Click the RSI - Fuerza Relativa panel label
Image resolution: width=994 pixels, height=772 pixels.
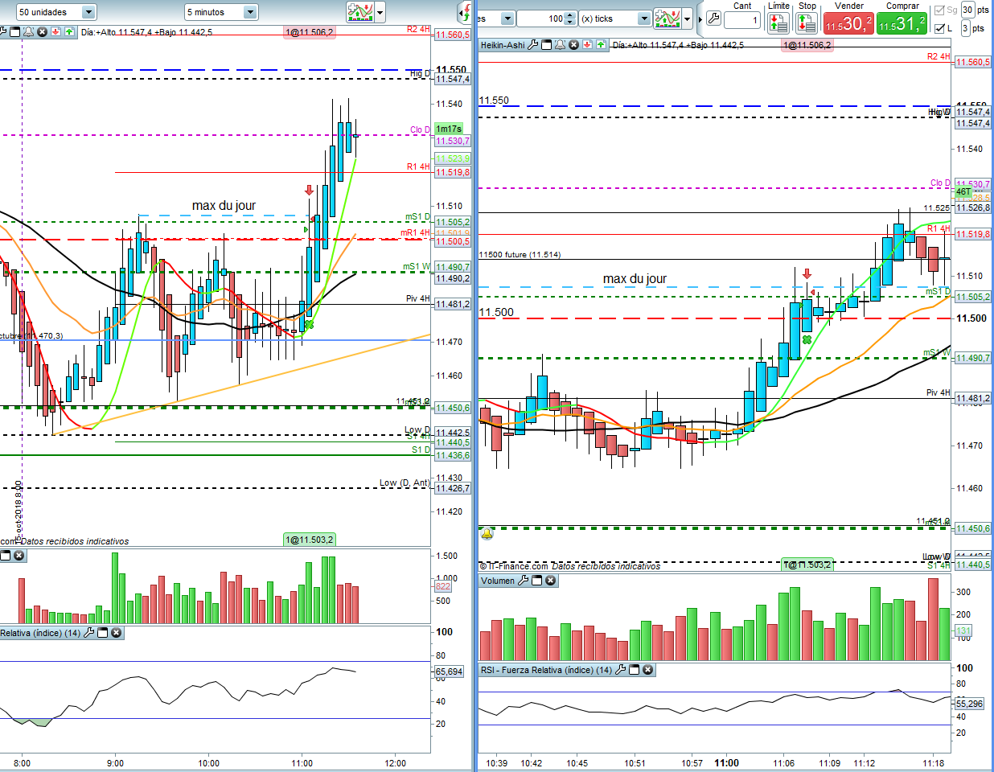click(x=546, y=670)
